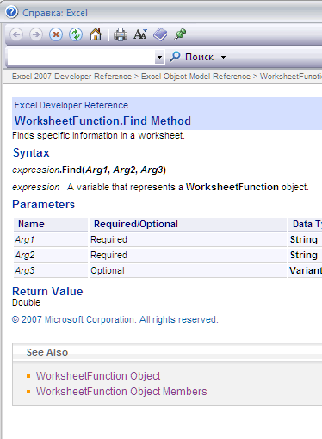Click the Arg1 table cell
This screenshot has width=322, height=439.
(x=51, y=239)
